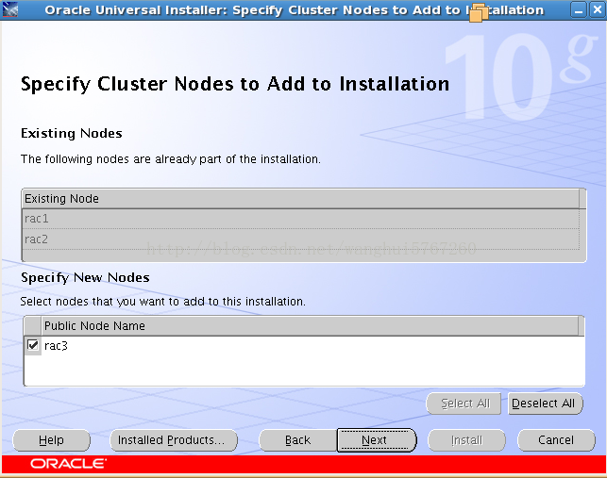Go Back to previous step
The height and width of the screenshot is (478, 607).
click(x=297, y=440)
